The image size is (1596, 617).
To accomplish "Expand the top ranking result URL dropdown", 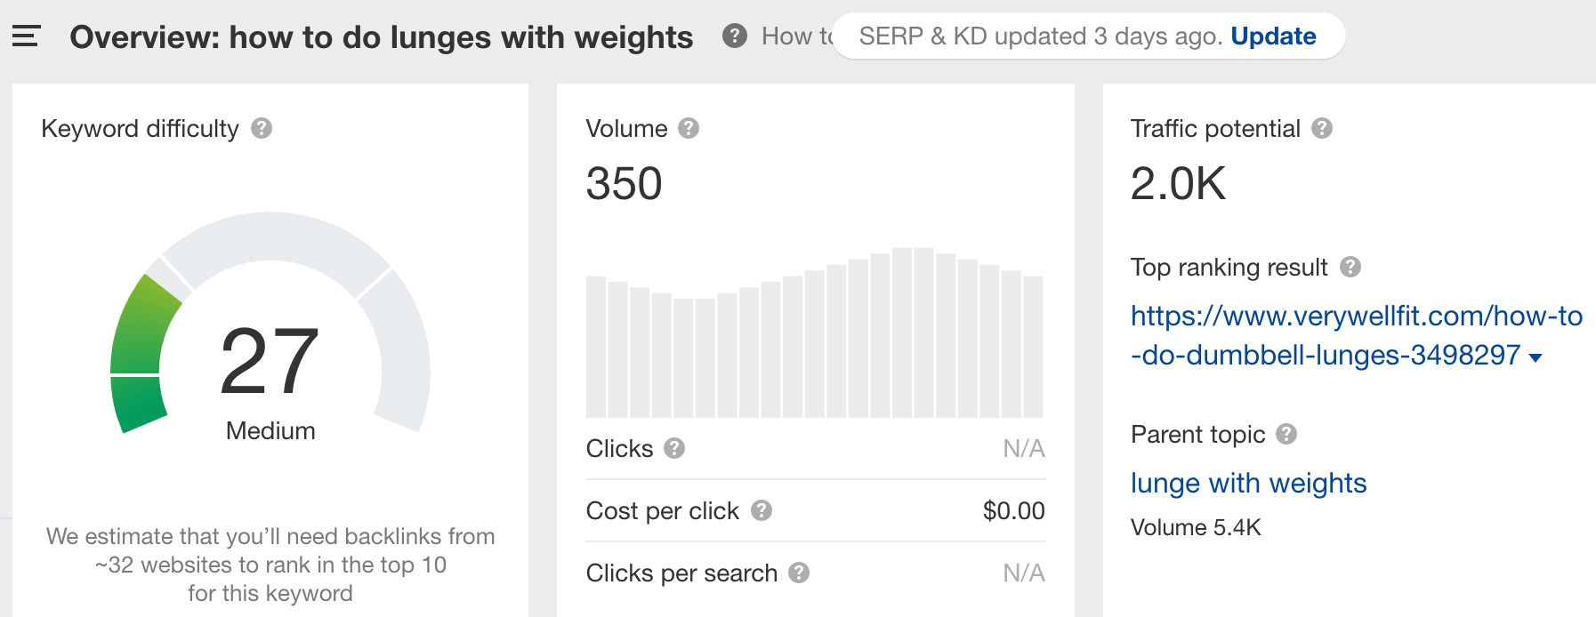I will coord(1536,357).
